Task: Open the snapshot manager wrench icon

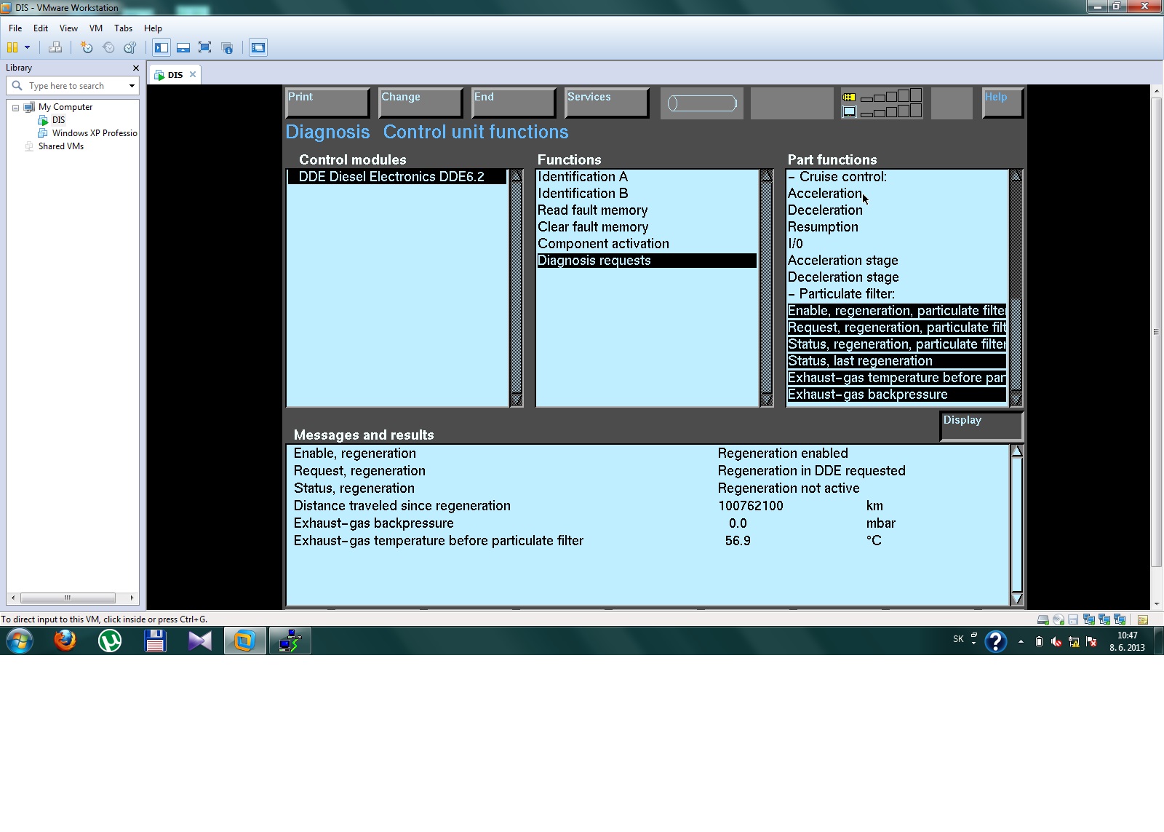Action: 130,48
